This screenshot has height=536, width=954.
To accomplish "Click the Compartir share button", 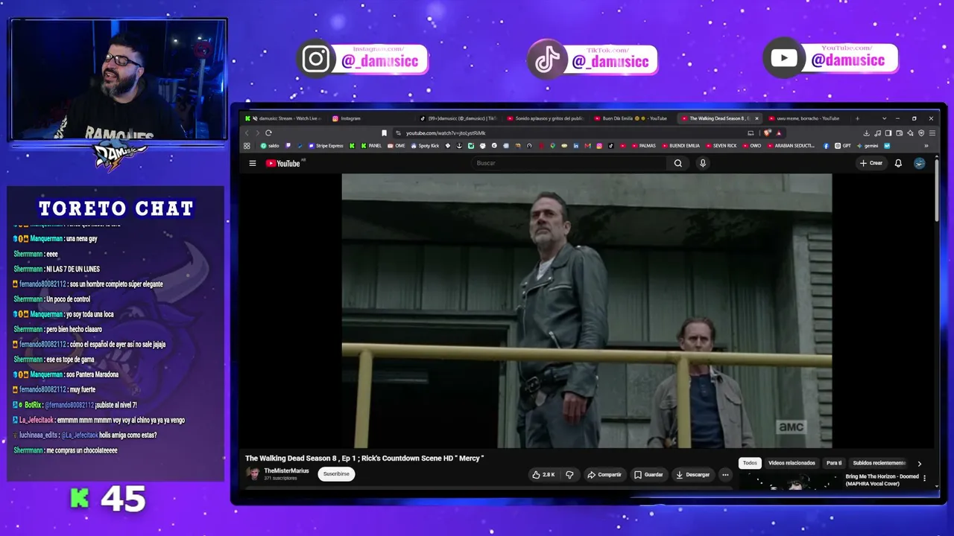I will [x=604, y=474].
